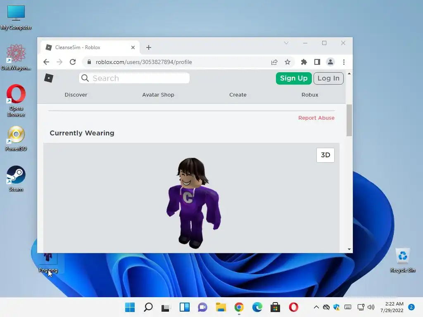Select Recycle Bin desktop icon
The height and width of the screenshot is (317, 423).
click(402, 260)
